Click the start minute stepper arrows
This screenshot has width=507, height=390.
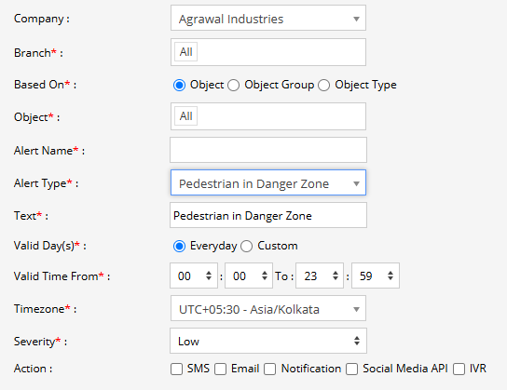coord(265,276)
